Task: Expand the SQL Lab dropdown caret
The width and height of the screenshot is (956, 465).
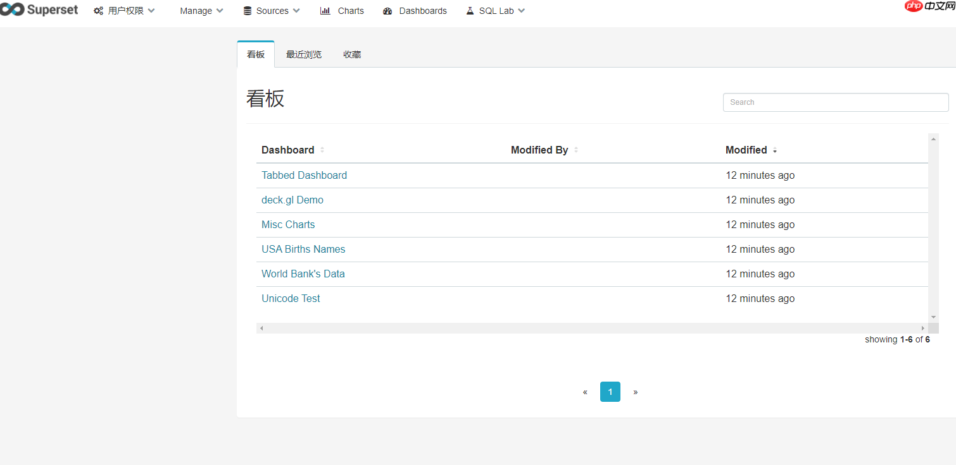Action: 521,11
